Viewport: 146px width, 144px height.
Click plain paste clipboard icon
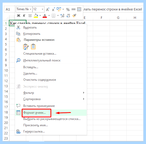tap(33, 47)
